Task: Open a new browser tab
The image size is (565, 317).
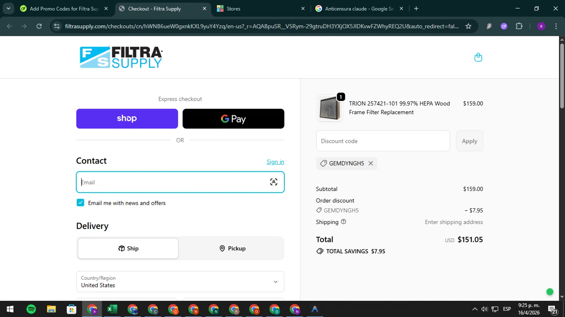Action: click(x=416, y=8)
